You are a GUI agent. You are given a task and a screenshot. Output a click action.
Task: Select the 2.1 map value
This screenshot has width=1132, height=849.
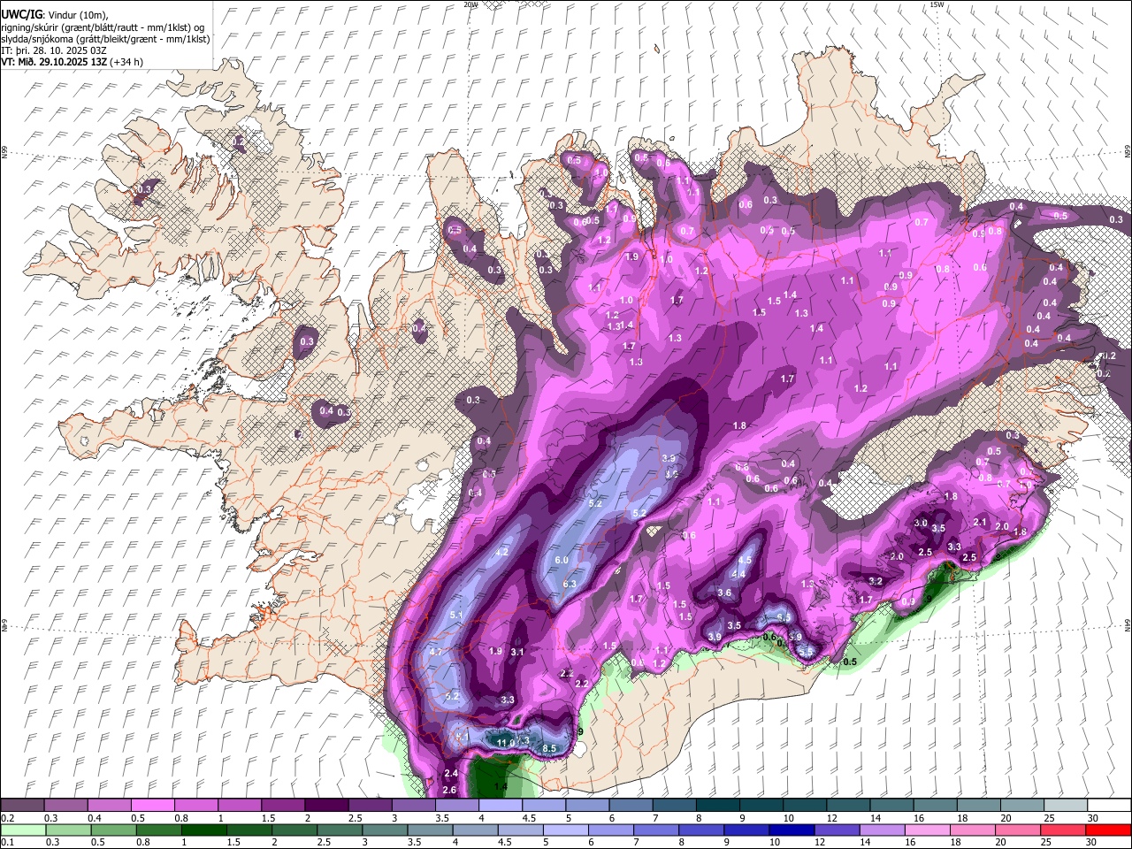980,522
